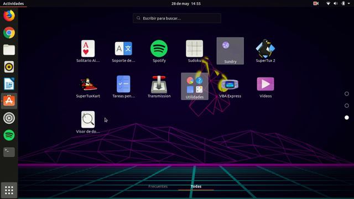Open the network status icon

click(x=328, y=3)
